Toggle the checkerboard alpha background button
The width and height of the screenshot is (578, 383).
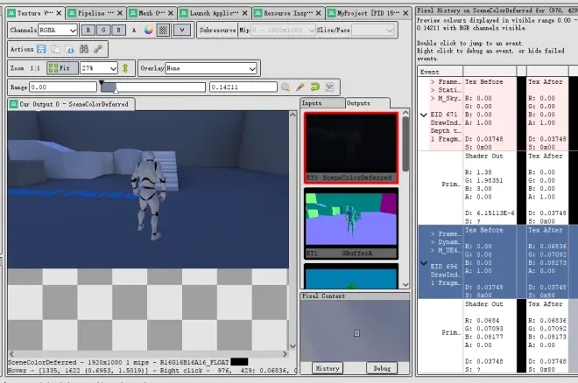(163, 31)
